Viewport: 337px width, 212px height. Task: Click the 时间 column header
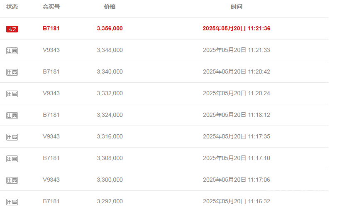[x=237, y=7]
